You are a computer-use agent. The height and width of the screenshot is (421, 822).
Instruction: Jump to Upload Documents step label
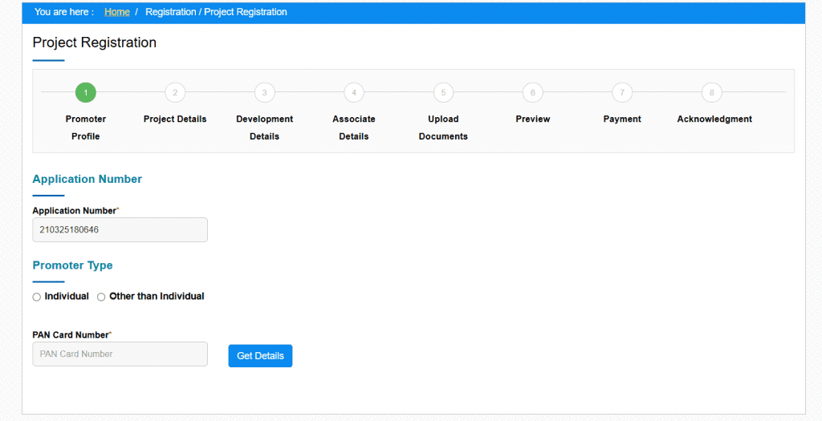tap(443, 128)
